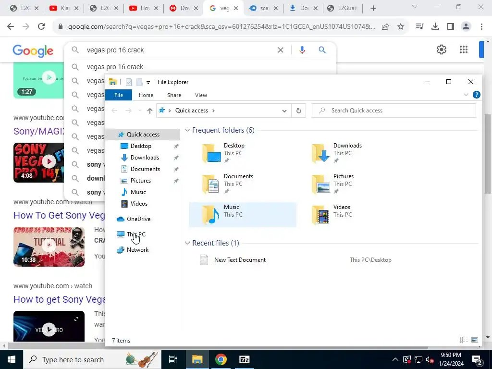Screen dimensions: 492x369
Task: Open Google quick settings gear
Action: click(441, 49)
